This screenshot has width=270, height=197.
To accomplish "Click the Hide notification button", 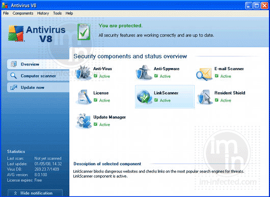I will click(35, 193).
